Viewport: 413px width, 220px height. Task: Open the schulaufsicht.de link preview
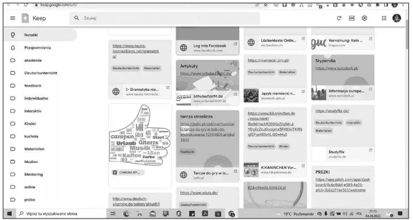(207, 98)
